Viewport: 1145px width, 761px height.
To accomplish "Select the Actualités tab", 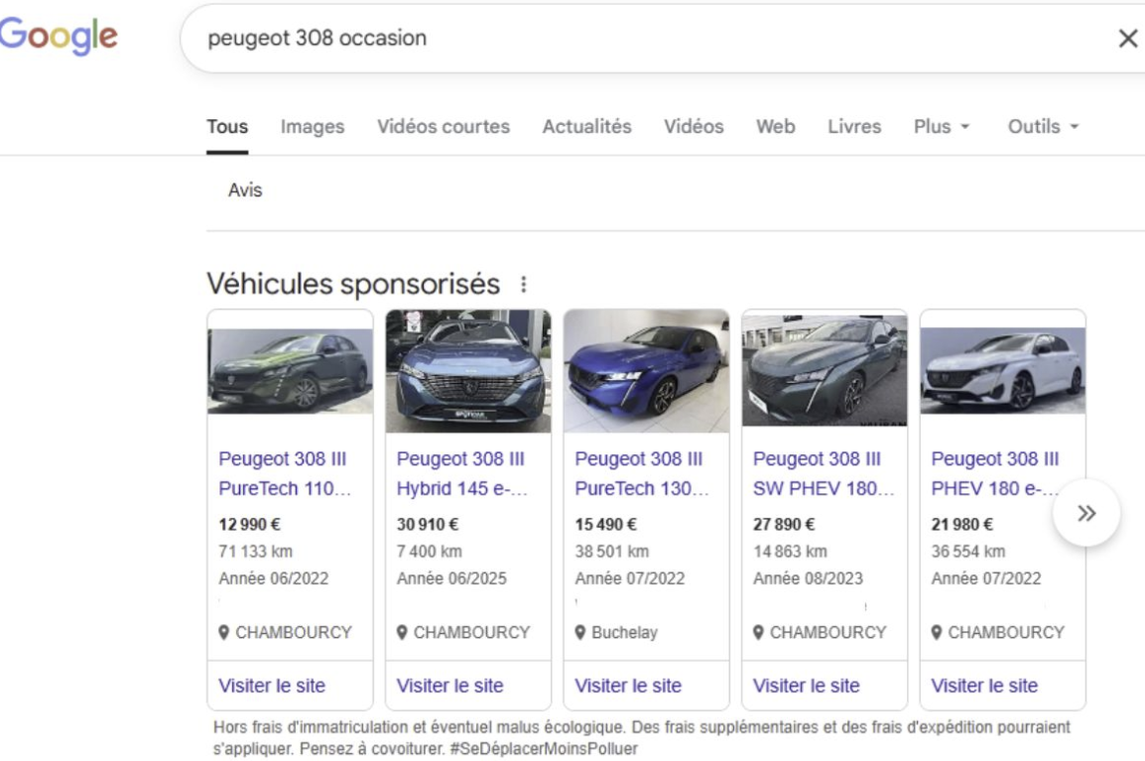I will click(586, 127).
